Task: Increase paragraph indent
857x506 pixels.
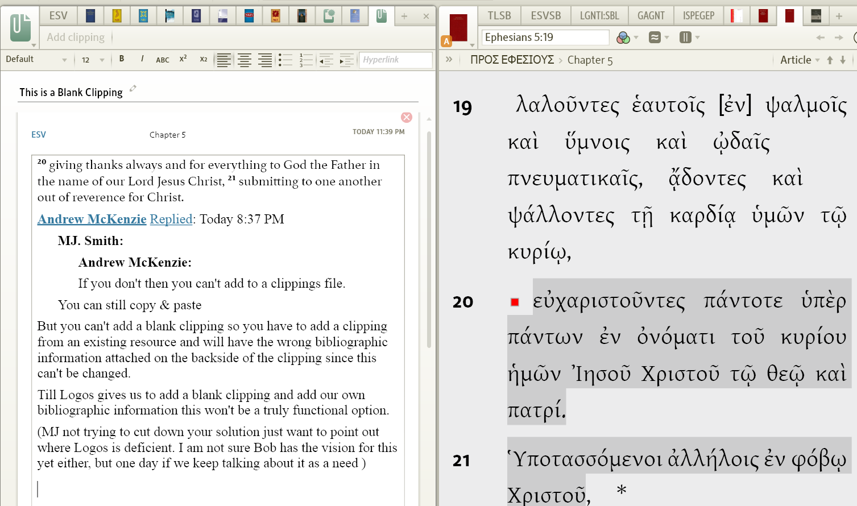Action: [x=346, y=60]
